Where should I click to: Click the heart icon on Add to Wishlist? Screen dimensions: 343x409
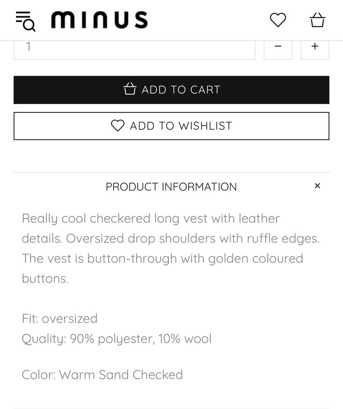point(118,125)
